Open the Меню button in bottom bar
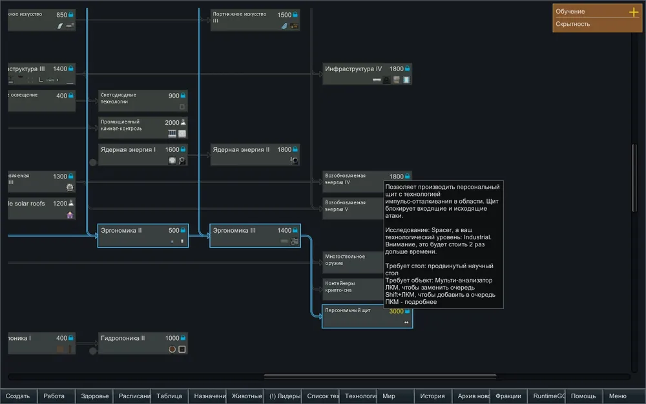Viewport: 646px width, 404px height. (x=618, y=396)
